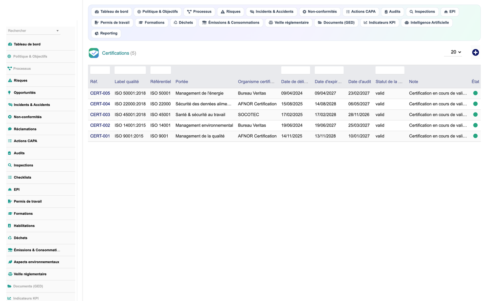Click the Opportunités lightbulb icon in sidebar
This screenshot has width=486, height=301.
[10, 93]
